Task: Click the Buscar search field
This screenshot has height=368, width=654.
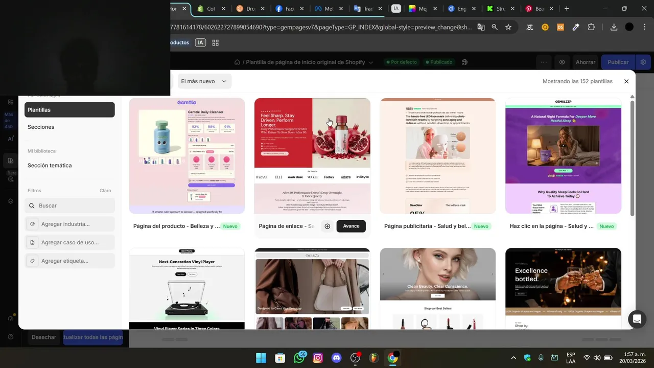Action: (x=69, y=205)
